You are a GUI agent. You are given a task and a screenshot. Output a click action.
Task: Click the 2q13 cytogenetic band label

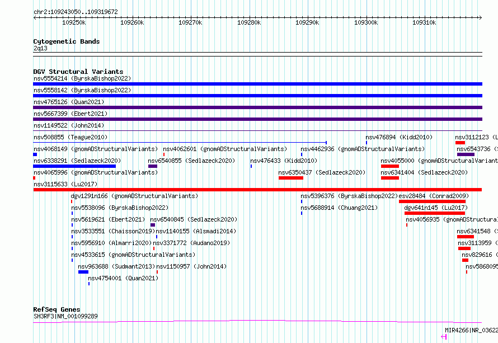pyautogui.click(x=40, y=48)
